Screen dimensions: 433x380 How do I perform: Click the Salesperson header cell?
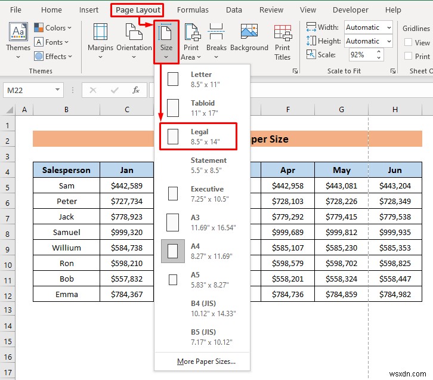(66, 170)
